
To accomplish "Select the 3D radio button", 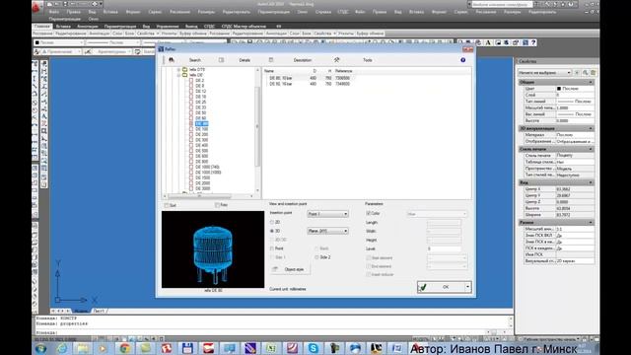I will (x=272, y=231).
